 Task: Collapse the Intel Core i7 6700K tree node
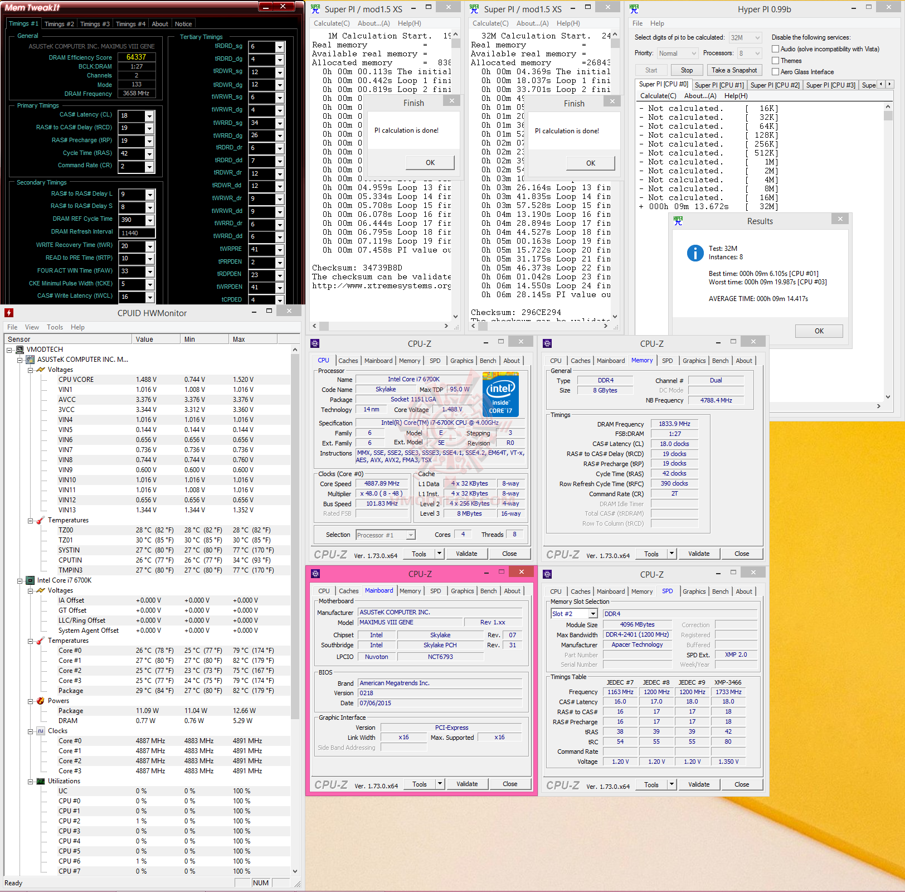(x=20, y=581)
